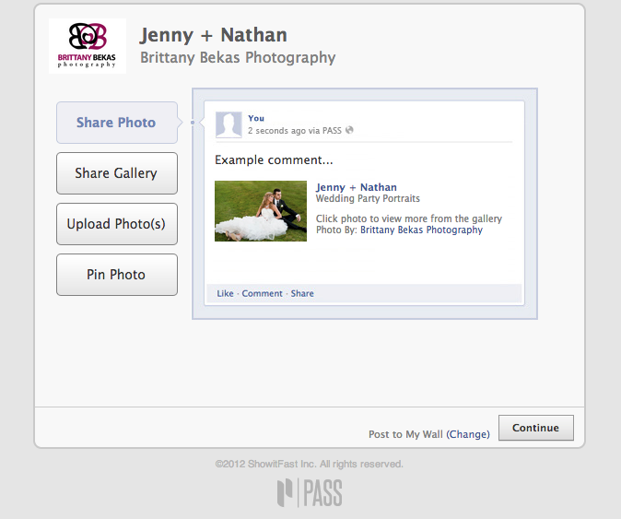Select the Share Photo tab
This screenshot has width=621, height=519.
pos(116,123)
